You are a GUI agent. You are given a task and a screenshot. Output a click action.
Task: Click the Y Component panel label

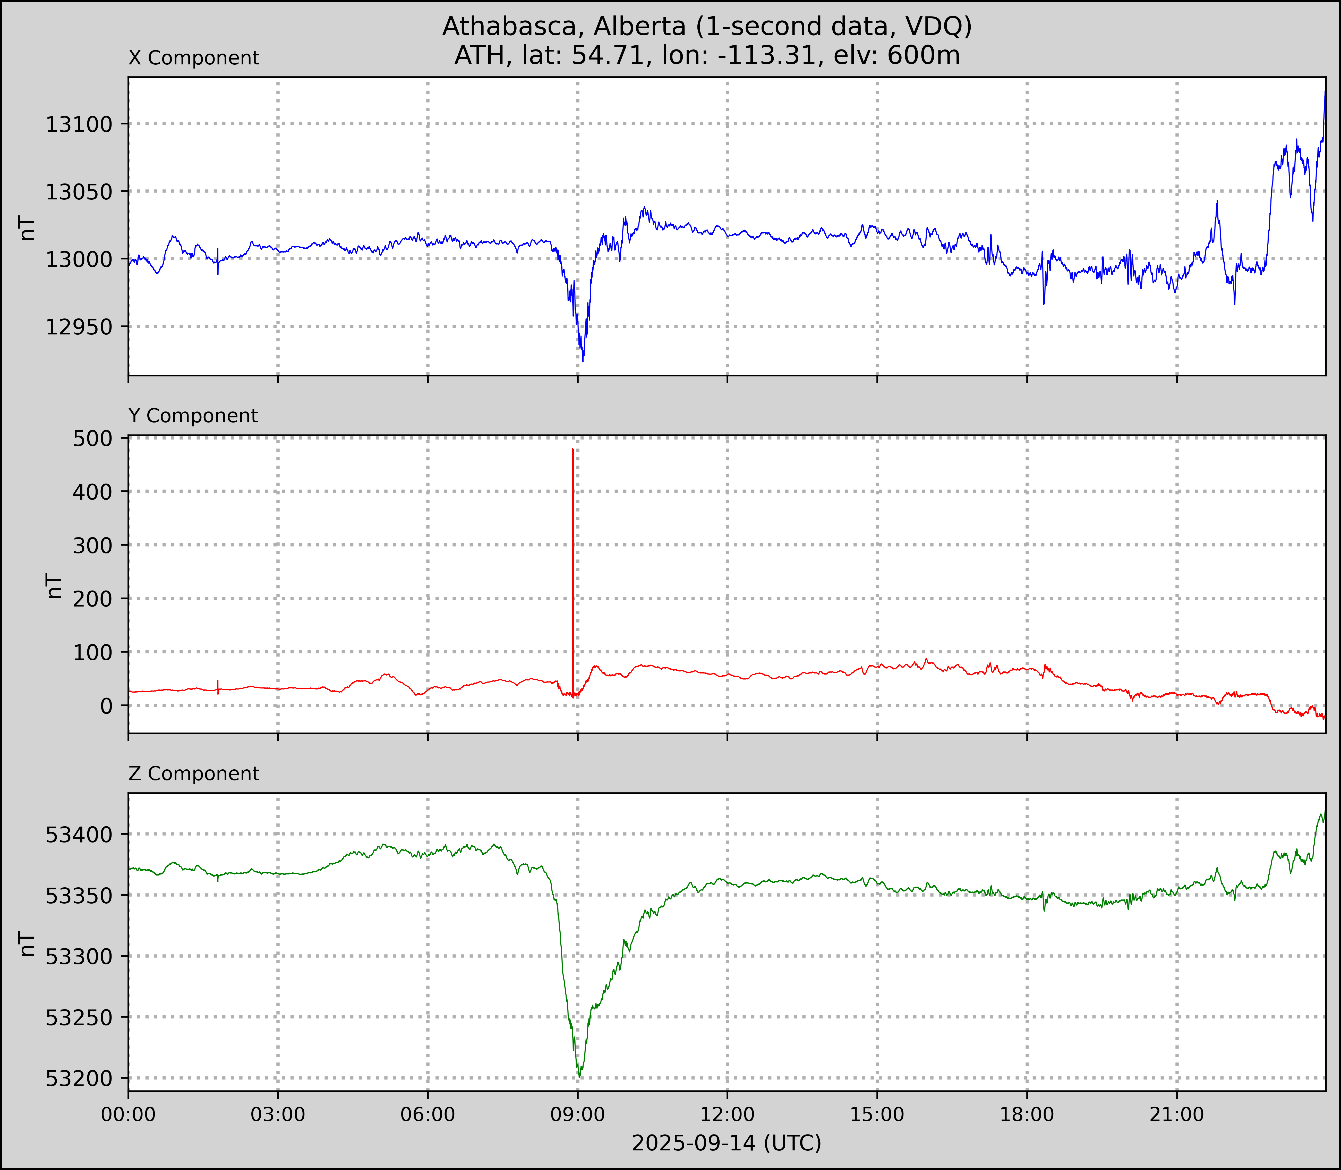click(193, 416)
